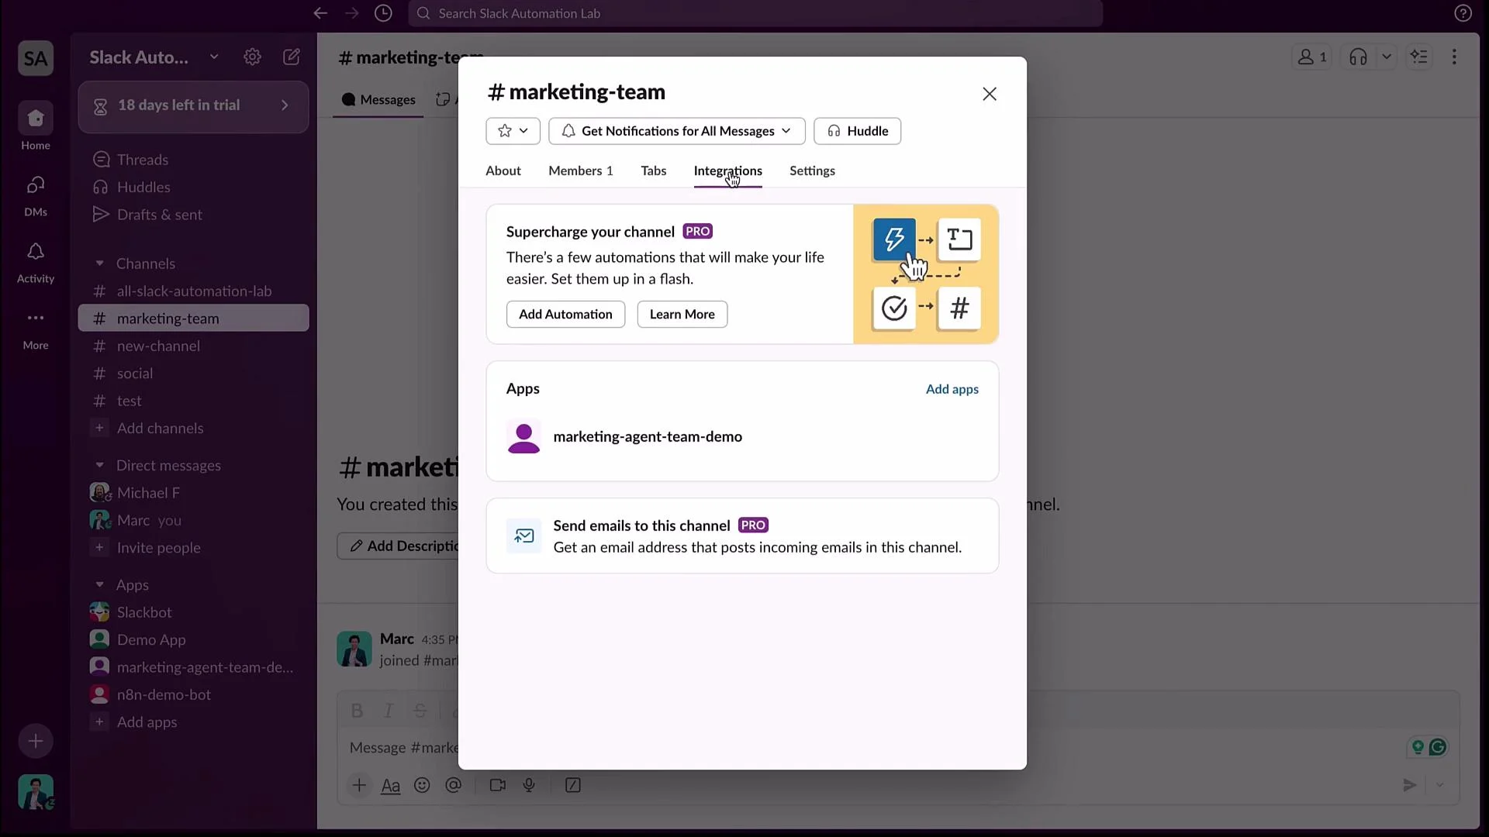Click the Learn More button
Screen dimensions: 1489x837
(x=682, y=314)
